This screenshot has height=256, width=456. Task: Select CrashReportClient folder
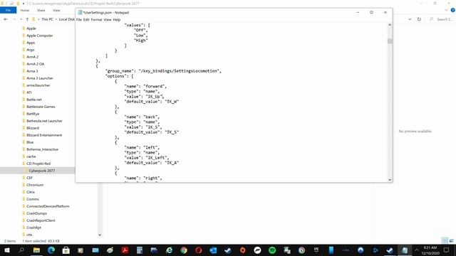pos(41,220)
